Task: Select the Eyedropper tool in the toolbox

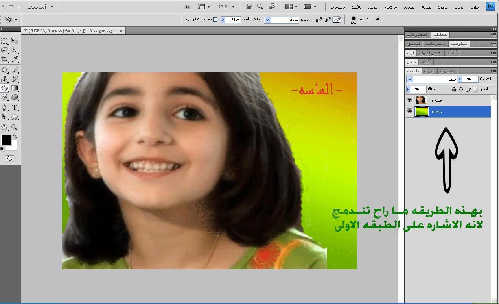Action: click(x=15, y=59)
